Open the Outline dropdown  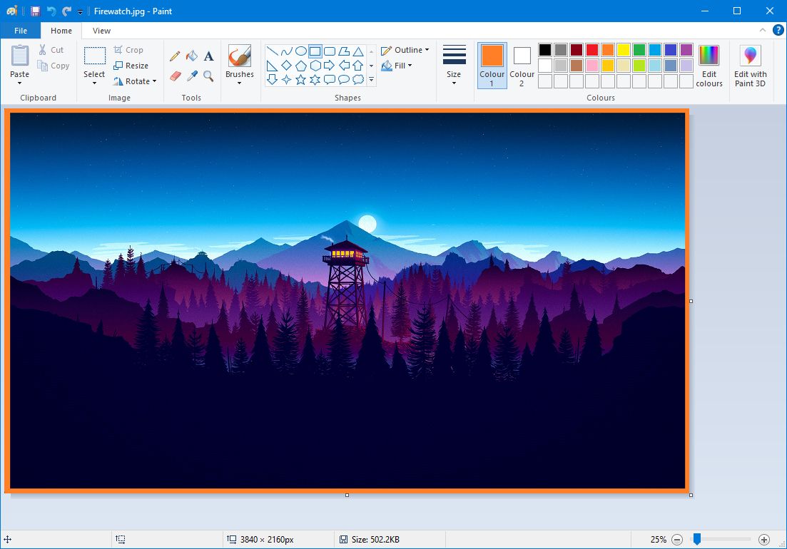pos(405,50)
